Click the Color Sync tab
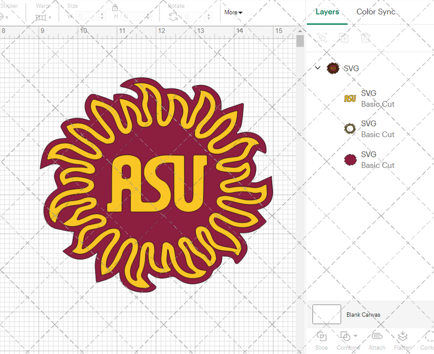The image size is (434, 354). tap(376, 12)
